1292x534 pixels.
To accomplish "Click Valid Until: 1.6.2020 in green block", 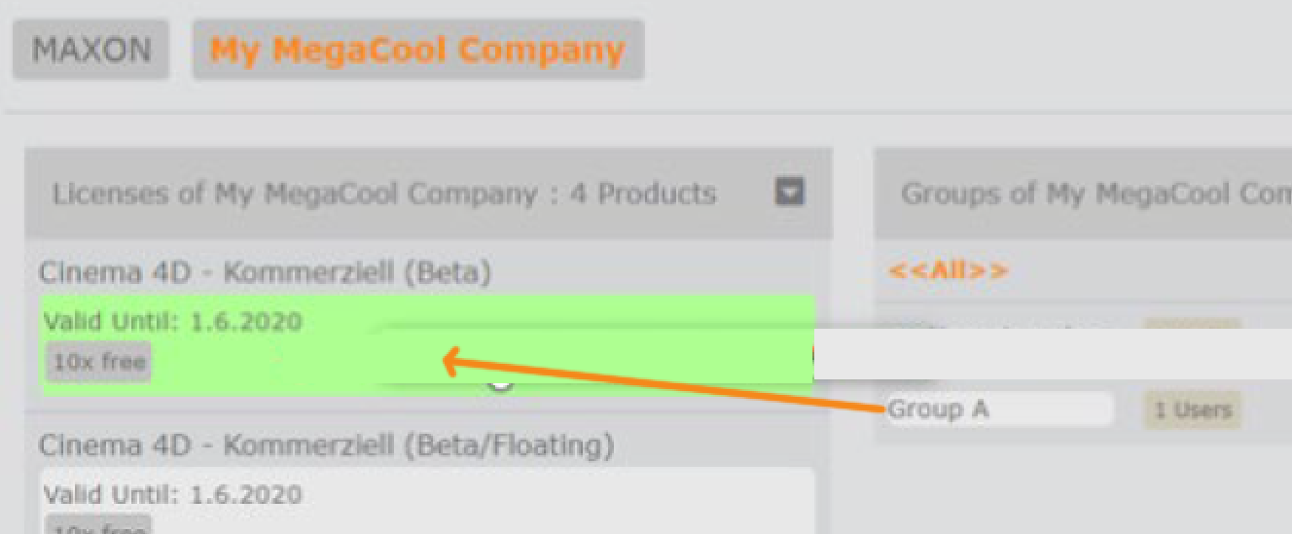I will click(x=173, y=322).
